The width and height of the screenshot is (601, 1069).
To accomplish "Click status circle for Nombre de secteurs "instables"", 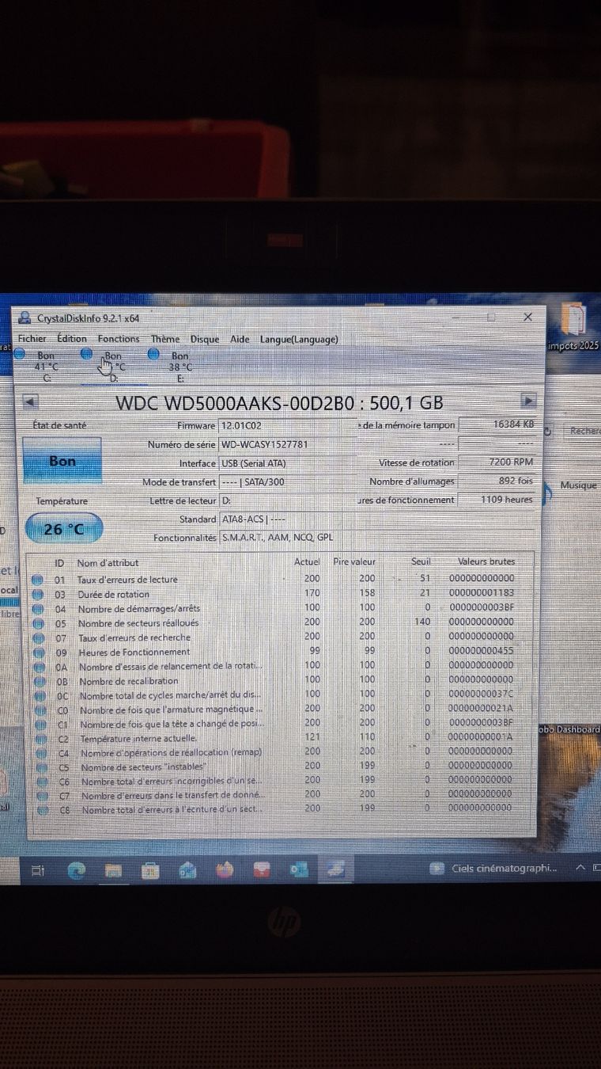I will tap(41, 767).
